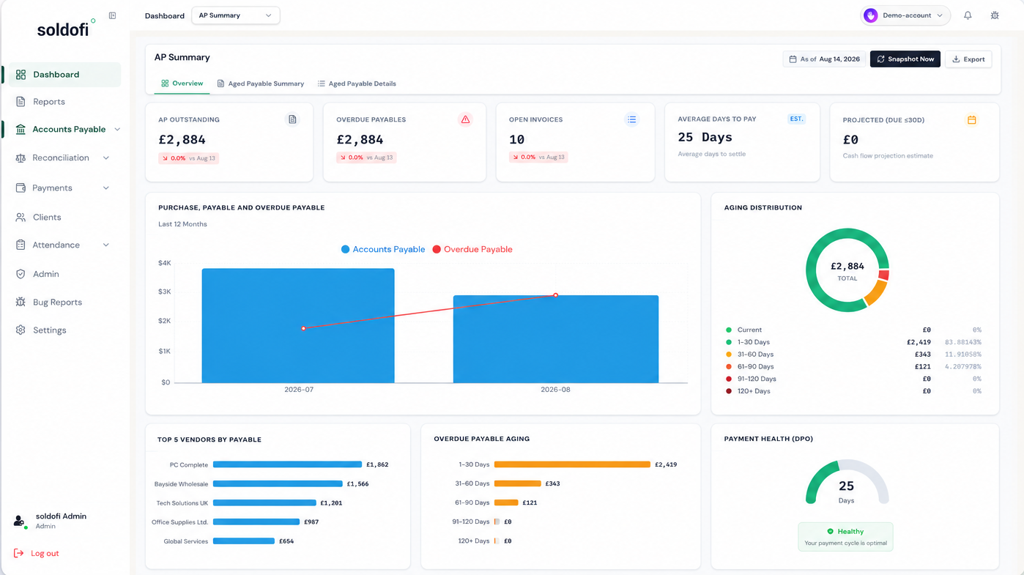Click the Overdue Payables warning icon
The height and width of the screenshot is (575, 1024).
point(465,119)
